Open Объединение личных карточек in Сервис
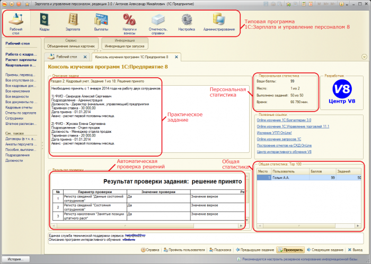Viewport: 371px width, 264px height. [x=71, y=46]
